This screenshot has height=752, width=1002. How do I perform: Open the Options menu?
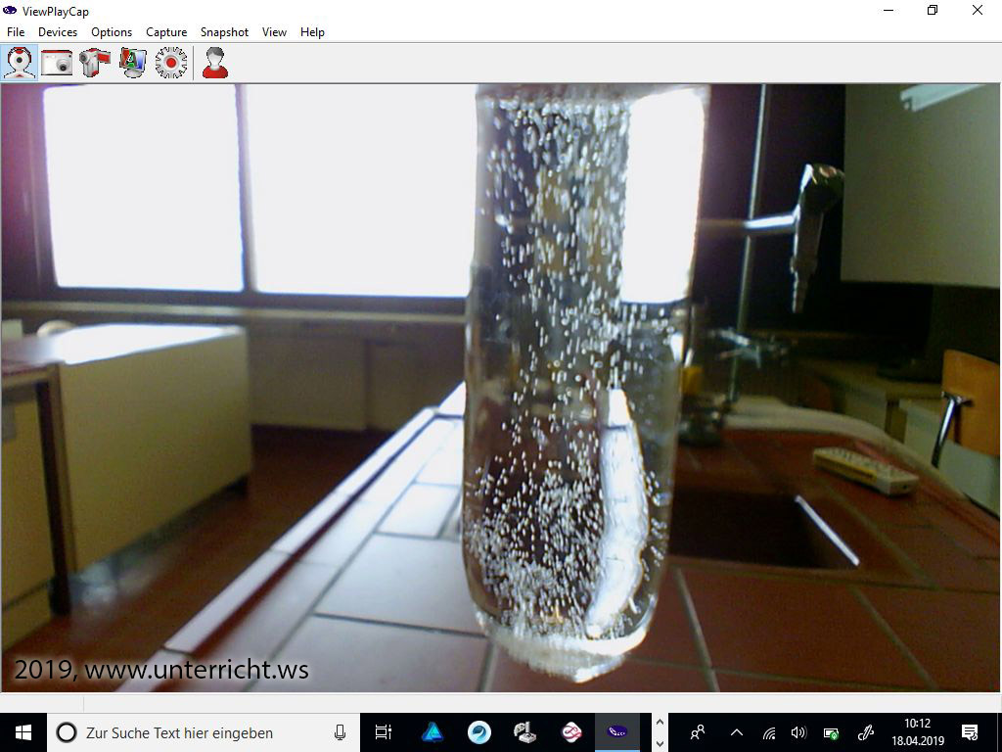coord(112,32)
